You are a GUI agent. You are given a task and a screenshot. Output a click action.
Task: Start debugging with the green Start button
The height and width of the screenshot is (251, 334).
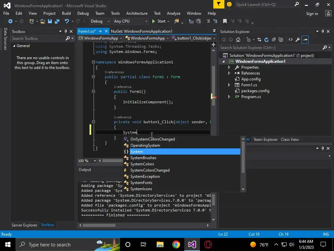(x=159, y=21)
